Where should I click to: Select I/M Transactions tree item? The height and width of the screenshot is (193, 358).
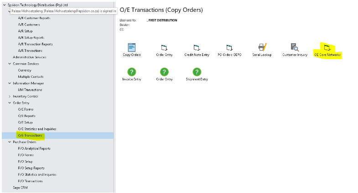(x=30, y=90)
